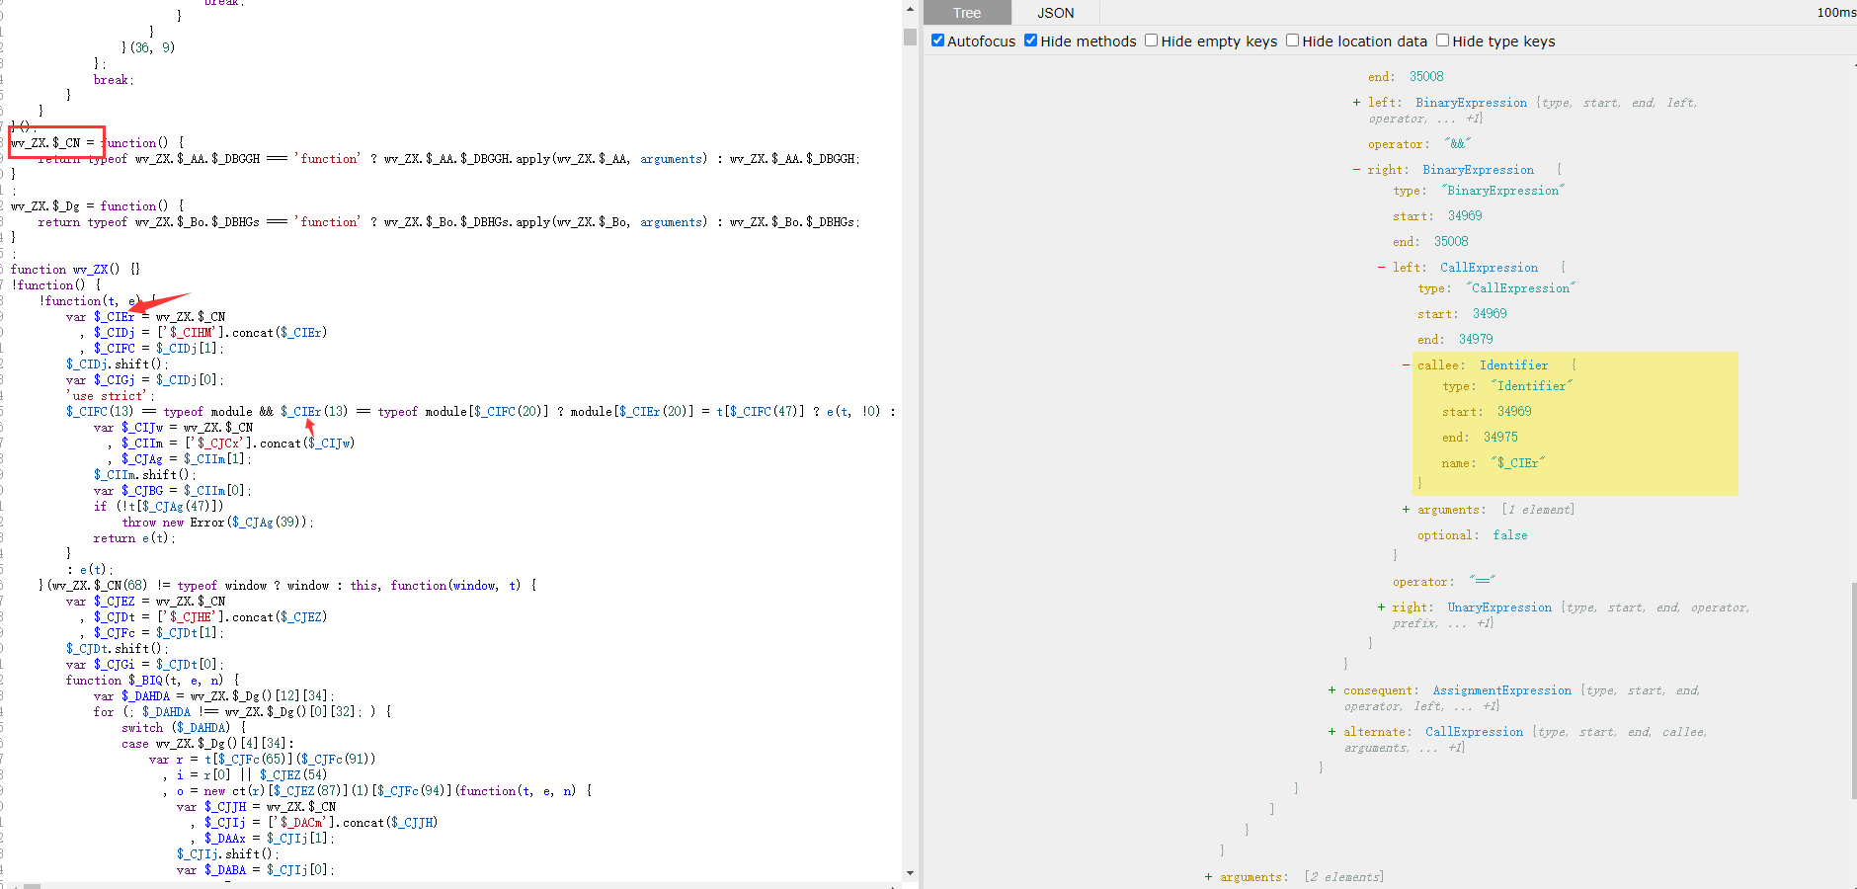This screenshot has width=1857, height=889.
Task: Click the code editor scrollbar down arrow
Action: (910, 873)
